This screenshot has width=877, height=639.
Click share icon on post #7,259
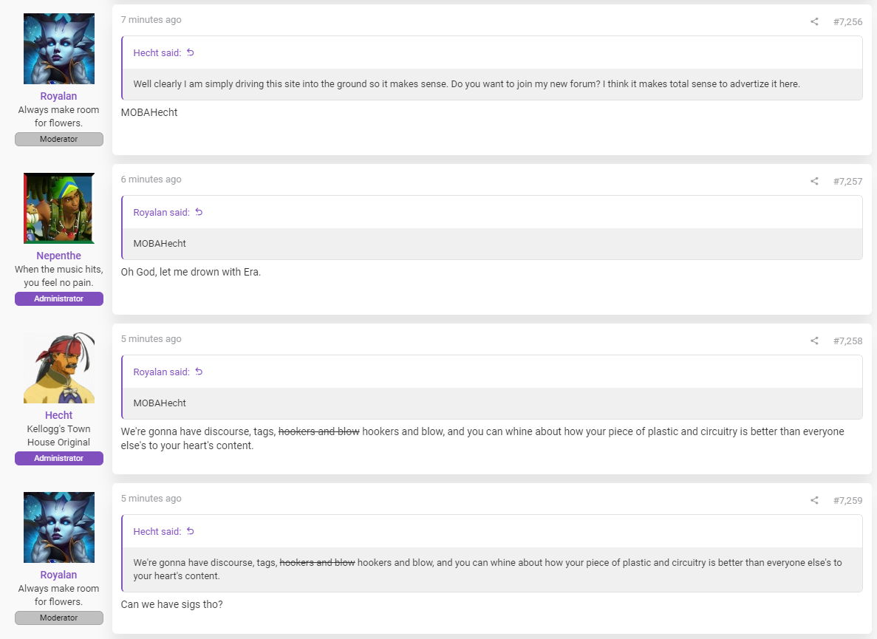pos(814,500)
